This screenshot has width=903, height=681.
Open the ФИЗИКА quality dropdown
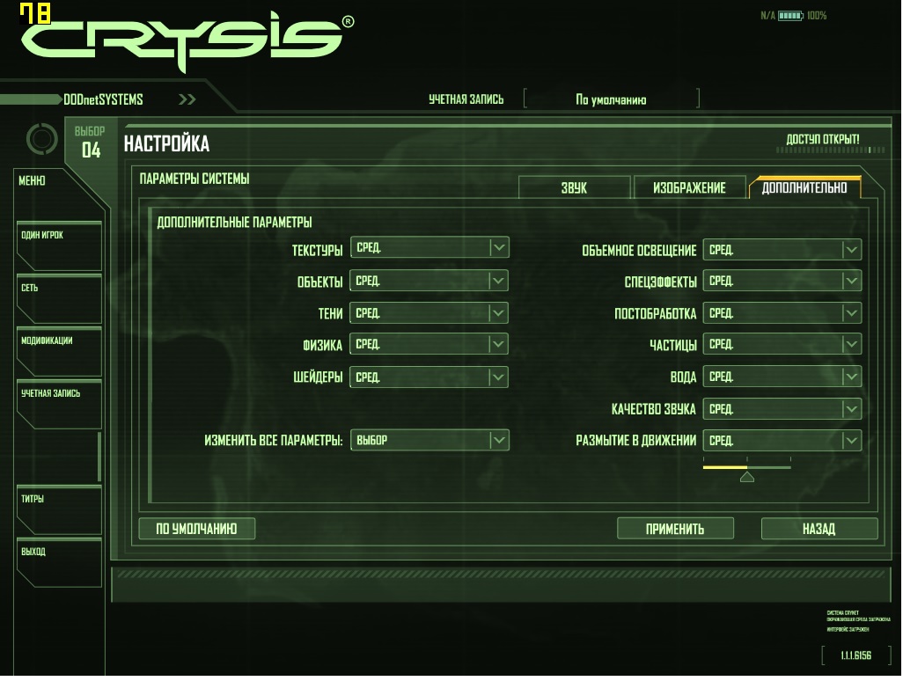(429, 344)
